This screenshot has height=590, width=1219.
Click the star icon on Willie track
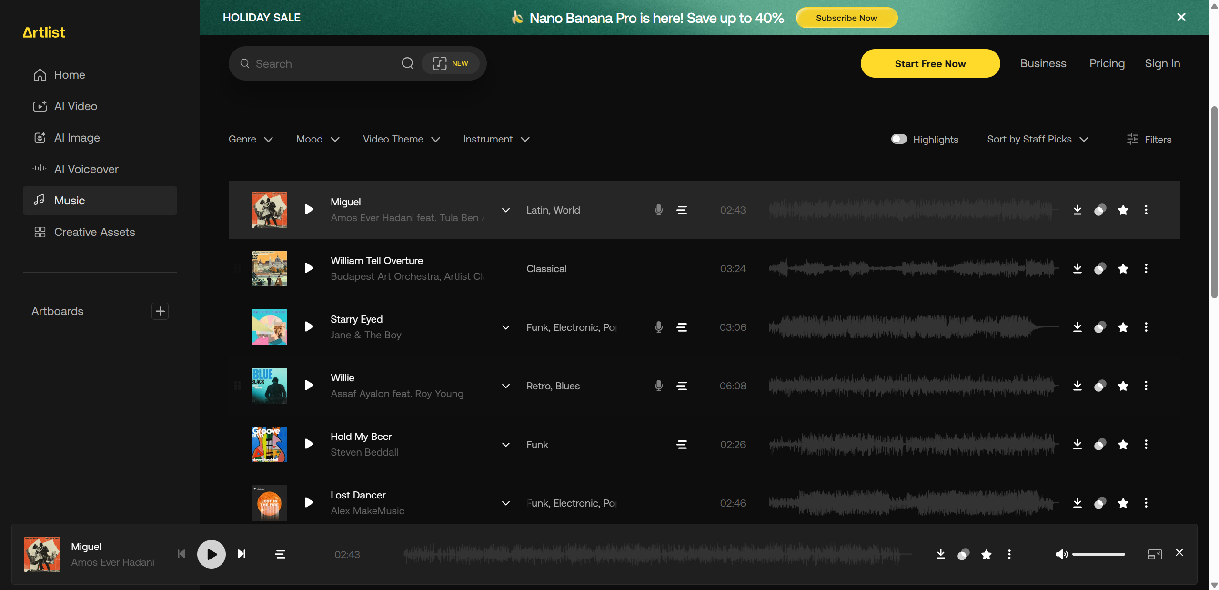click(x=1123, y=386)
